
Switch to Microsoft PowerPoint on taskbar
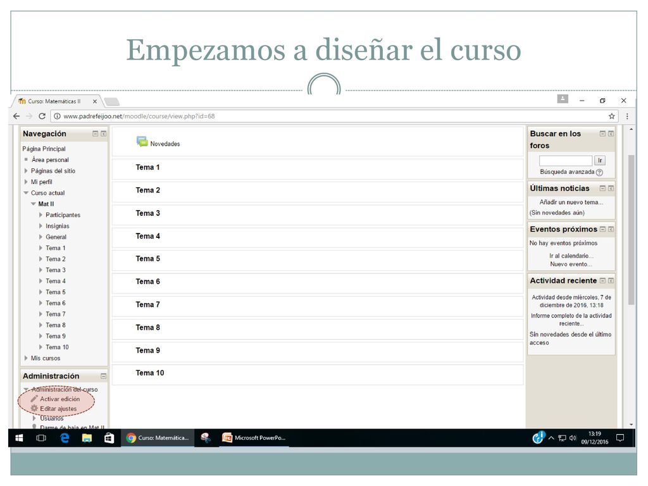(254, 438)
